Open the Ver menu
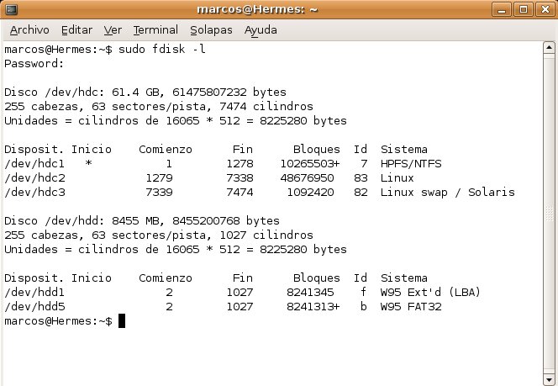Image resolution: width=558 pixels, height=386 pixels. 113,30
